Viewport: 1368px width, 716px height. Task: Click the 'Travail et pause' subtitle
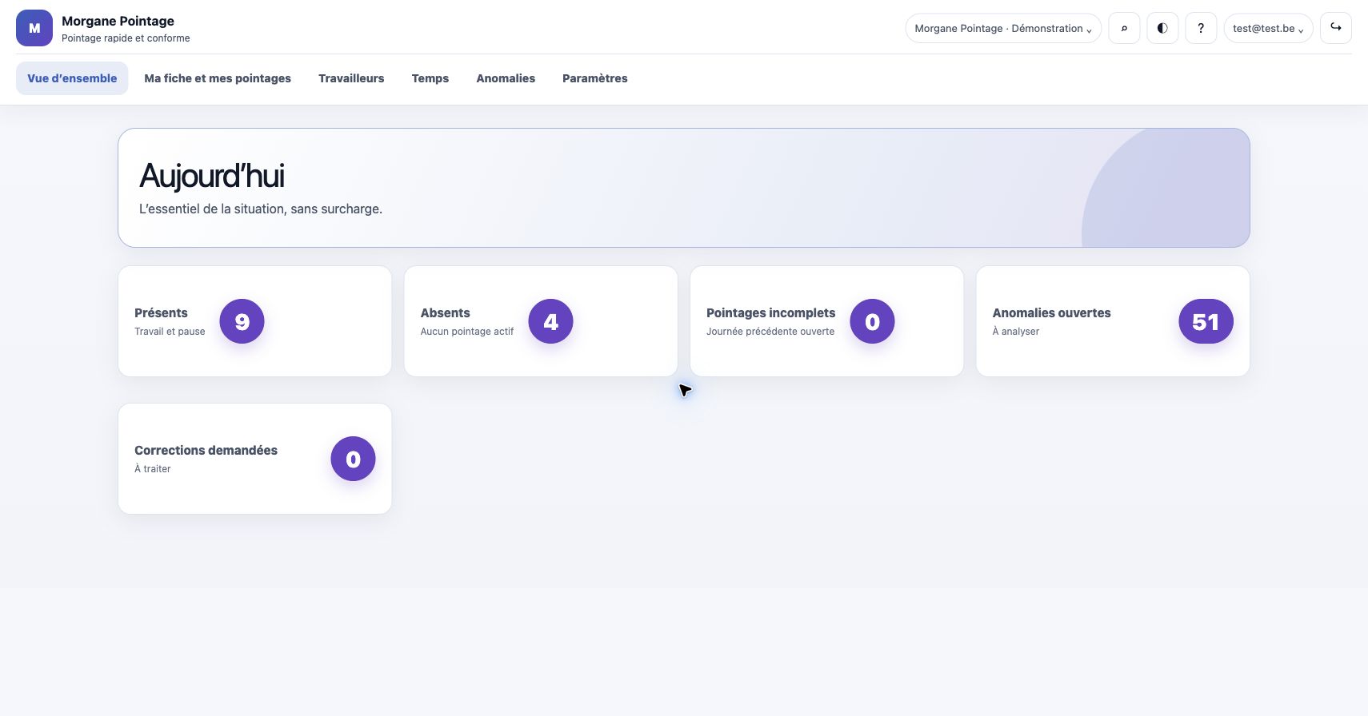click(x=170, y=332)
